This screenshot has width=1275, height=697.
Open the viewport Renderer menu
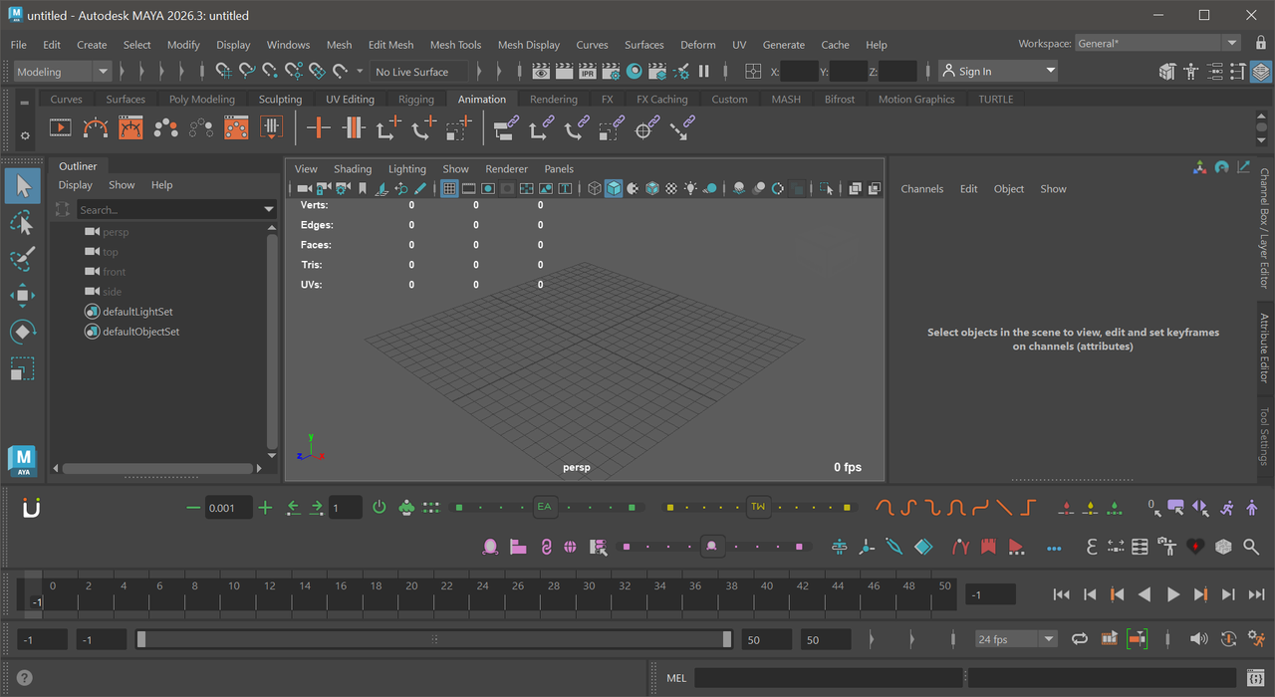pyautogui.click(x=506, y=169)
